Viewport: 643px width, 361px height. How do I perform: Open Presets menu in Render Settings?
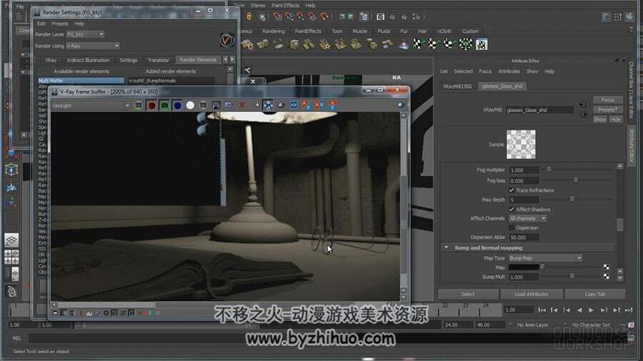(60, 24)
